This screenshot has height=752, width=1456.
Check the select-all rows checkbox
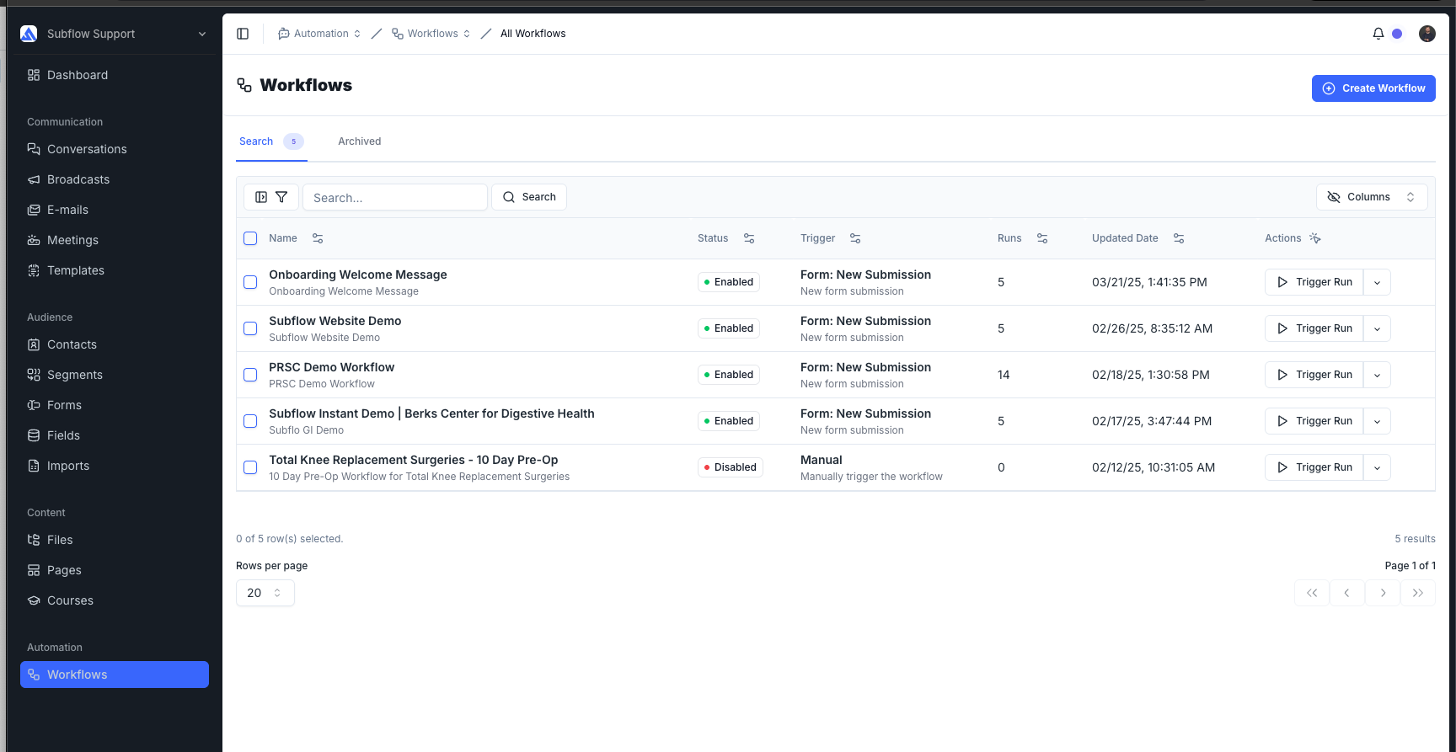(x=250, y=238)
